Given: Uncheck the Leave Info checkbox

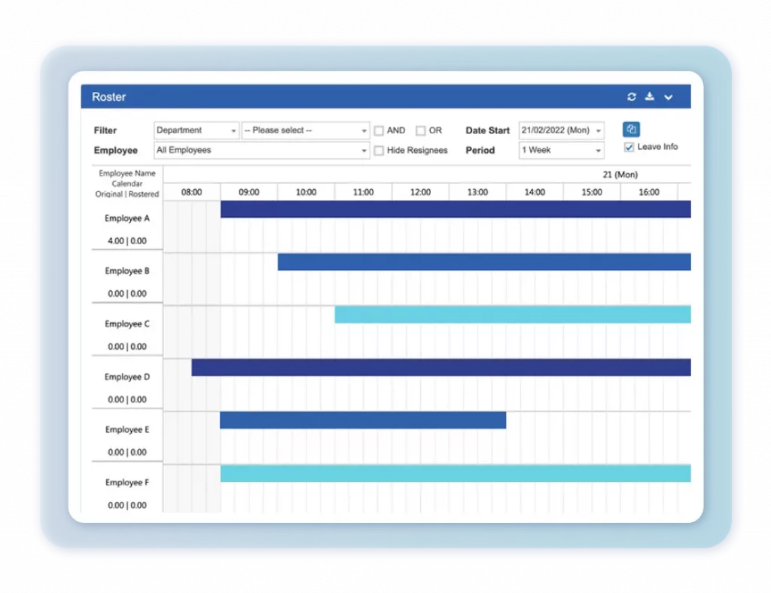Looking at the screenshot, I should (629, 147).
